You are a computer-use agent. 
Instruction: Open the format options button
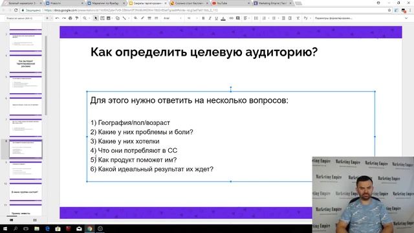(334, 18)
